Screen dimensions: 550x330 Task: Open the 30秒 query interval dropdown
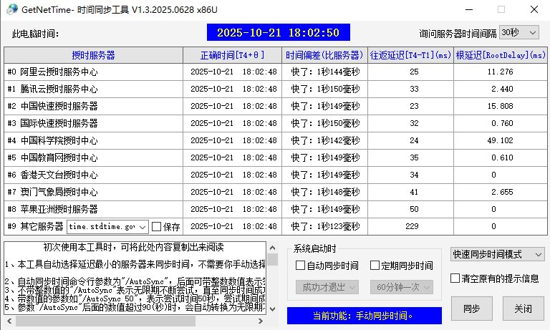(519, 33)
